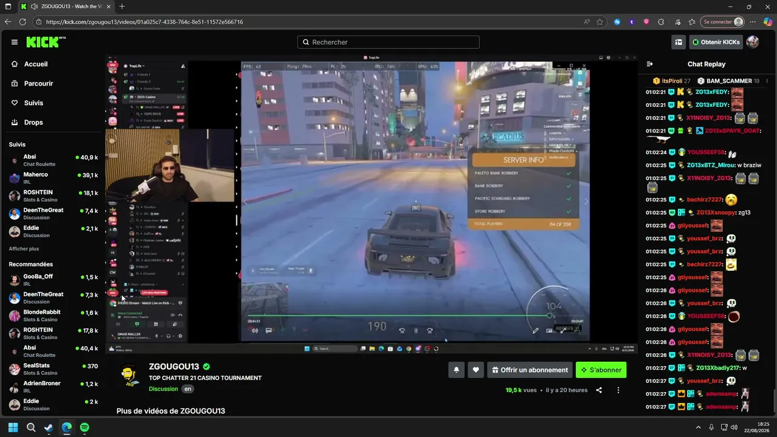
Task: Rewind the video 10 seconds
Action: tap(402, 331)
